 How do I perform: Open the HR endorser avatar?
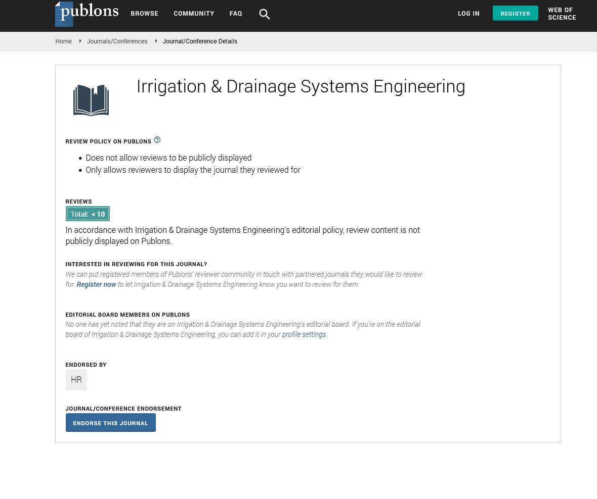tap(76, 380)
